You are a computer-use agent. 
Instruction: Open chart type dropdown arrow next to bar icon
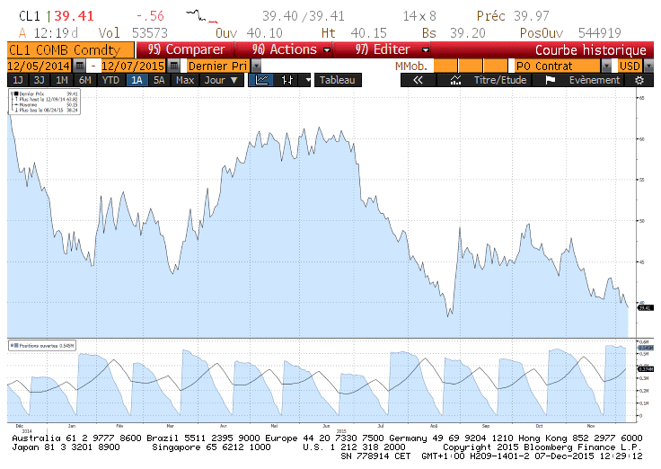click(x=308, y=80)
